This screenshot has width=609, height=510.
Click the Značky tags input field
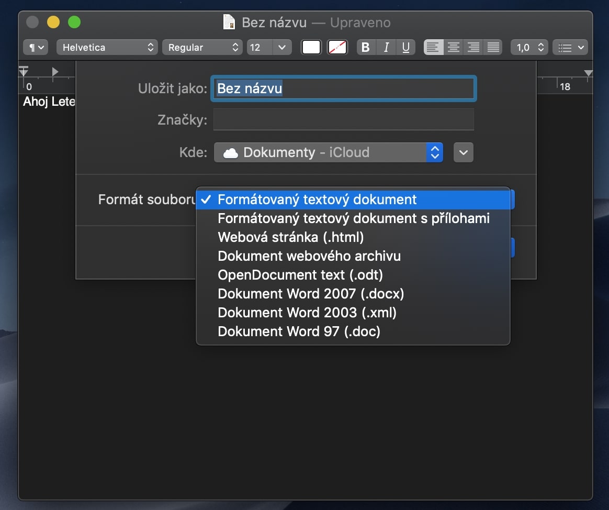343,120
